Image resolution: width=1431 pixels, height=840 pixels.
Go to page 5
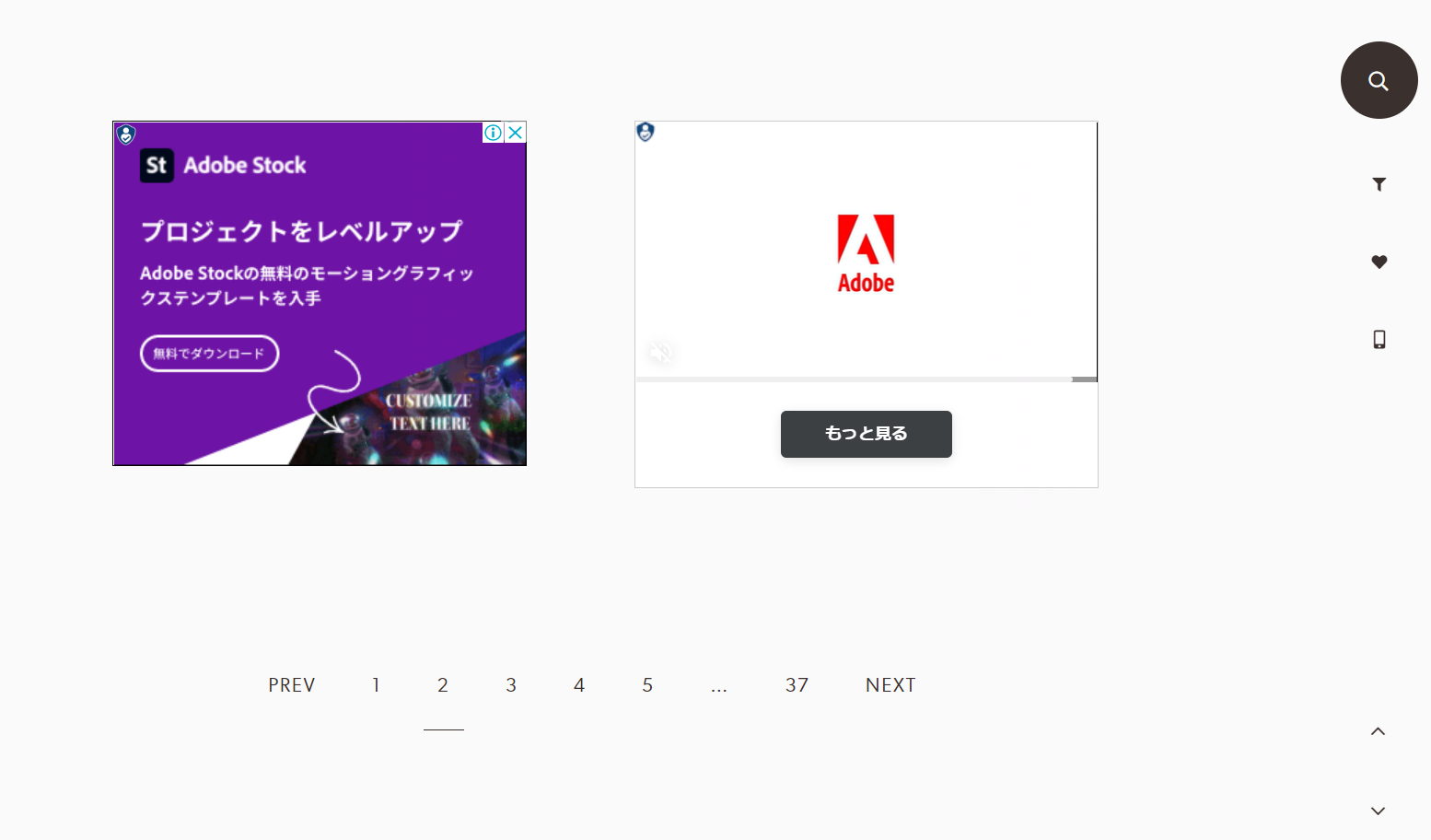click(x=647, y=685)
